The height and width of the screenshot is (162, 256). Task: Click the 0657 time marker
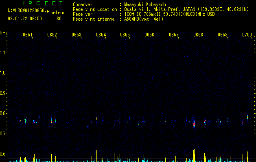tap(174, 35)
